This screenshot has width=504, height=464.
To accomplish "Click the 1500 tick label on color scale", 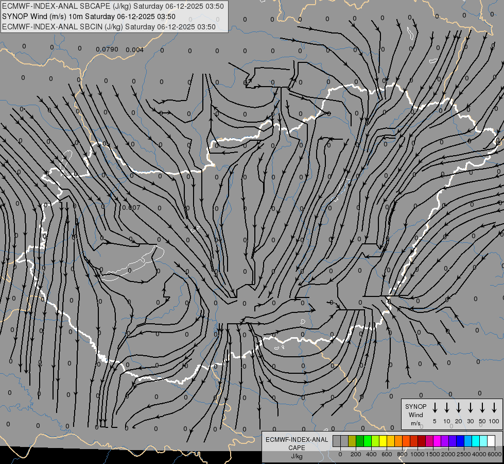I will point(433,454).
